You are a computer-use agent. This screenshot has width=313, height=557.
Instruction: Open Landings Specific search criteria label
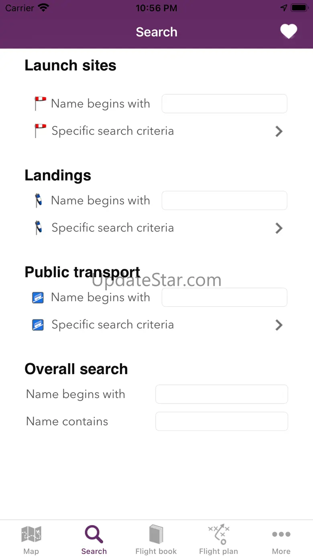coord(113,228)
